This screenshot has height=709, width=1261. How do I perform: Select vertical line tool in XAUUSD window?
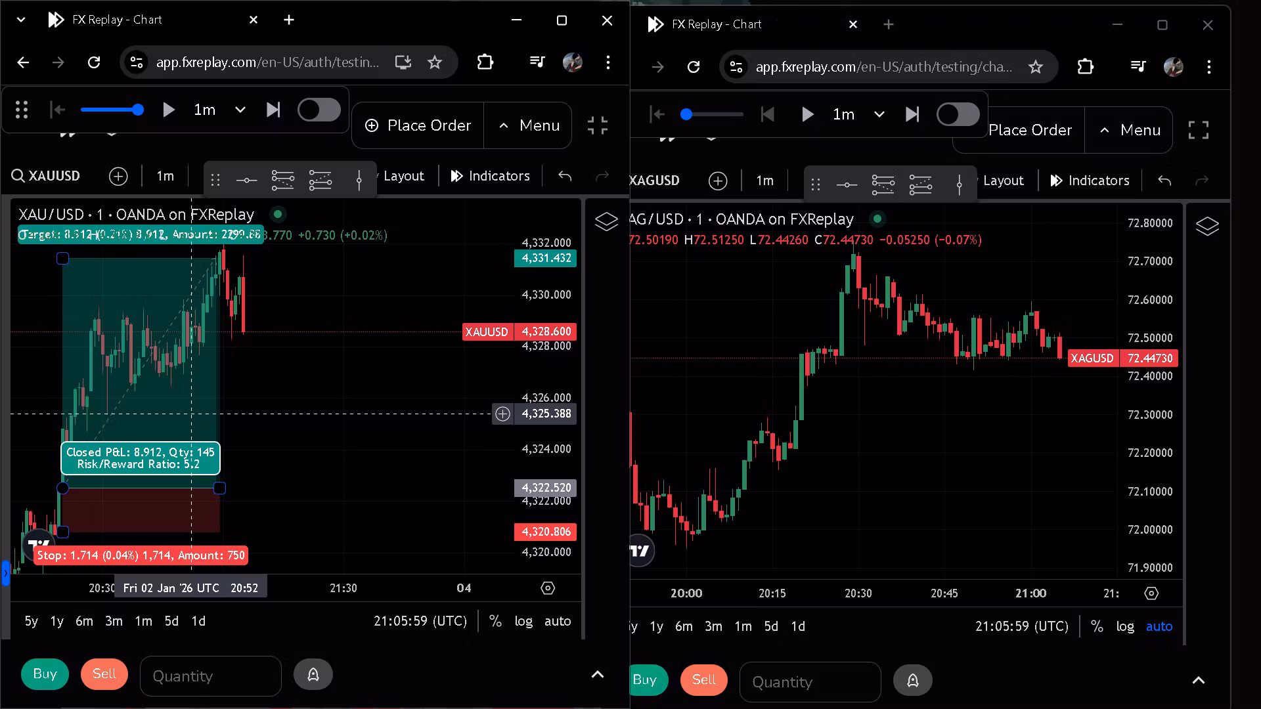pos(359,180)
